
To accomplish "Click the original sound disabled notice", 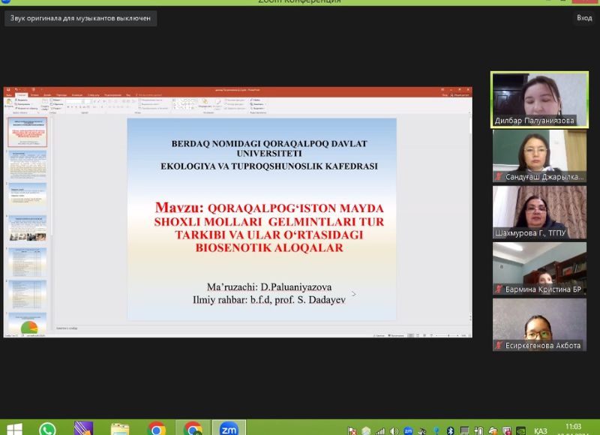I will click(x=80, y=18).
